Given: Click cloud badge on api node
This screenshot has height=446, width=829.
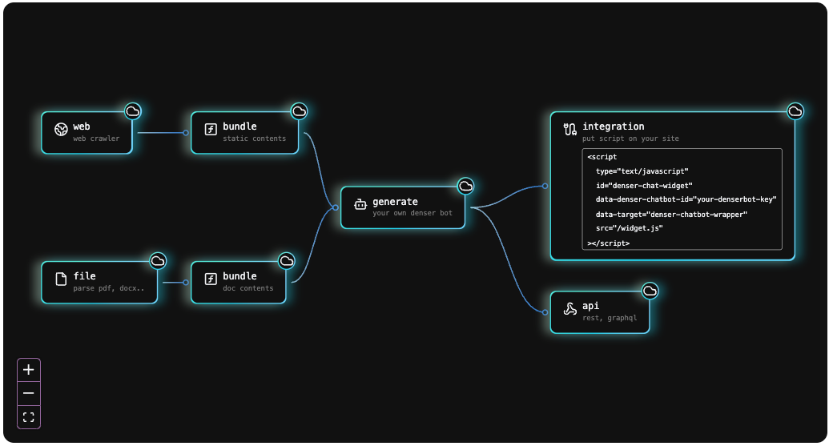Looking at the screenshot, I should point(650,291).
